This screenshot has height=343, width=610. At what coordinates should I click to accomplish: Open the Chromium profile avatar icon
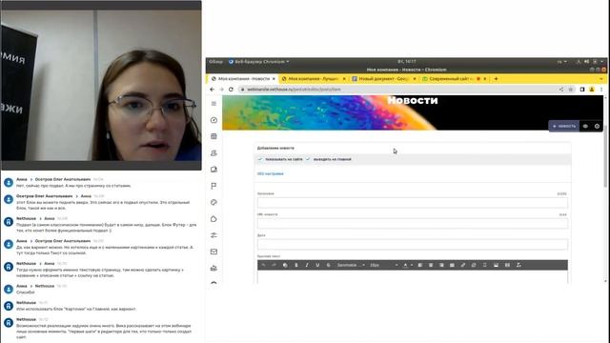pyautogui.click(x=592, y=89)
